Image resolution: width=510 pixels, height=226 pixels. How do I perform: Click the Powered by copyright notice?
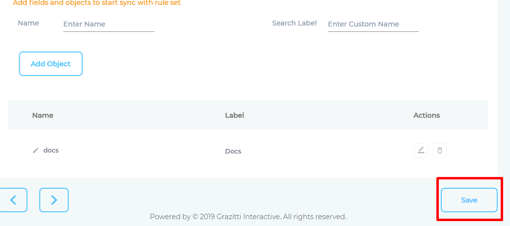click(248, 217)
